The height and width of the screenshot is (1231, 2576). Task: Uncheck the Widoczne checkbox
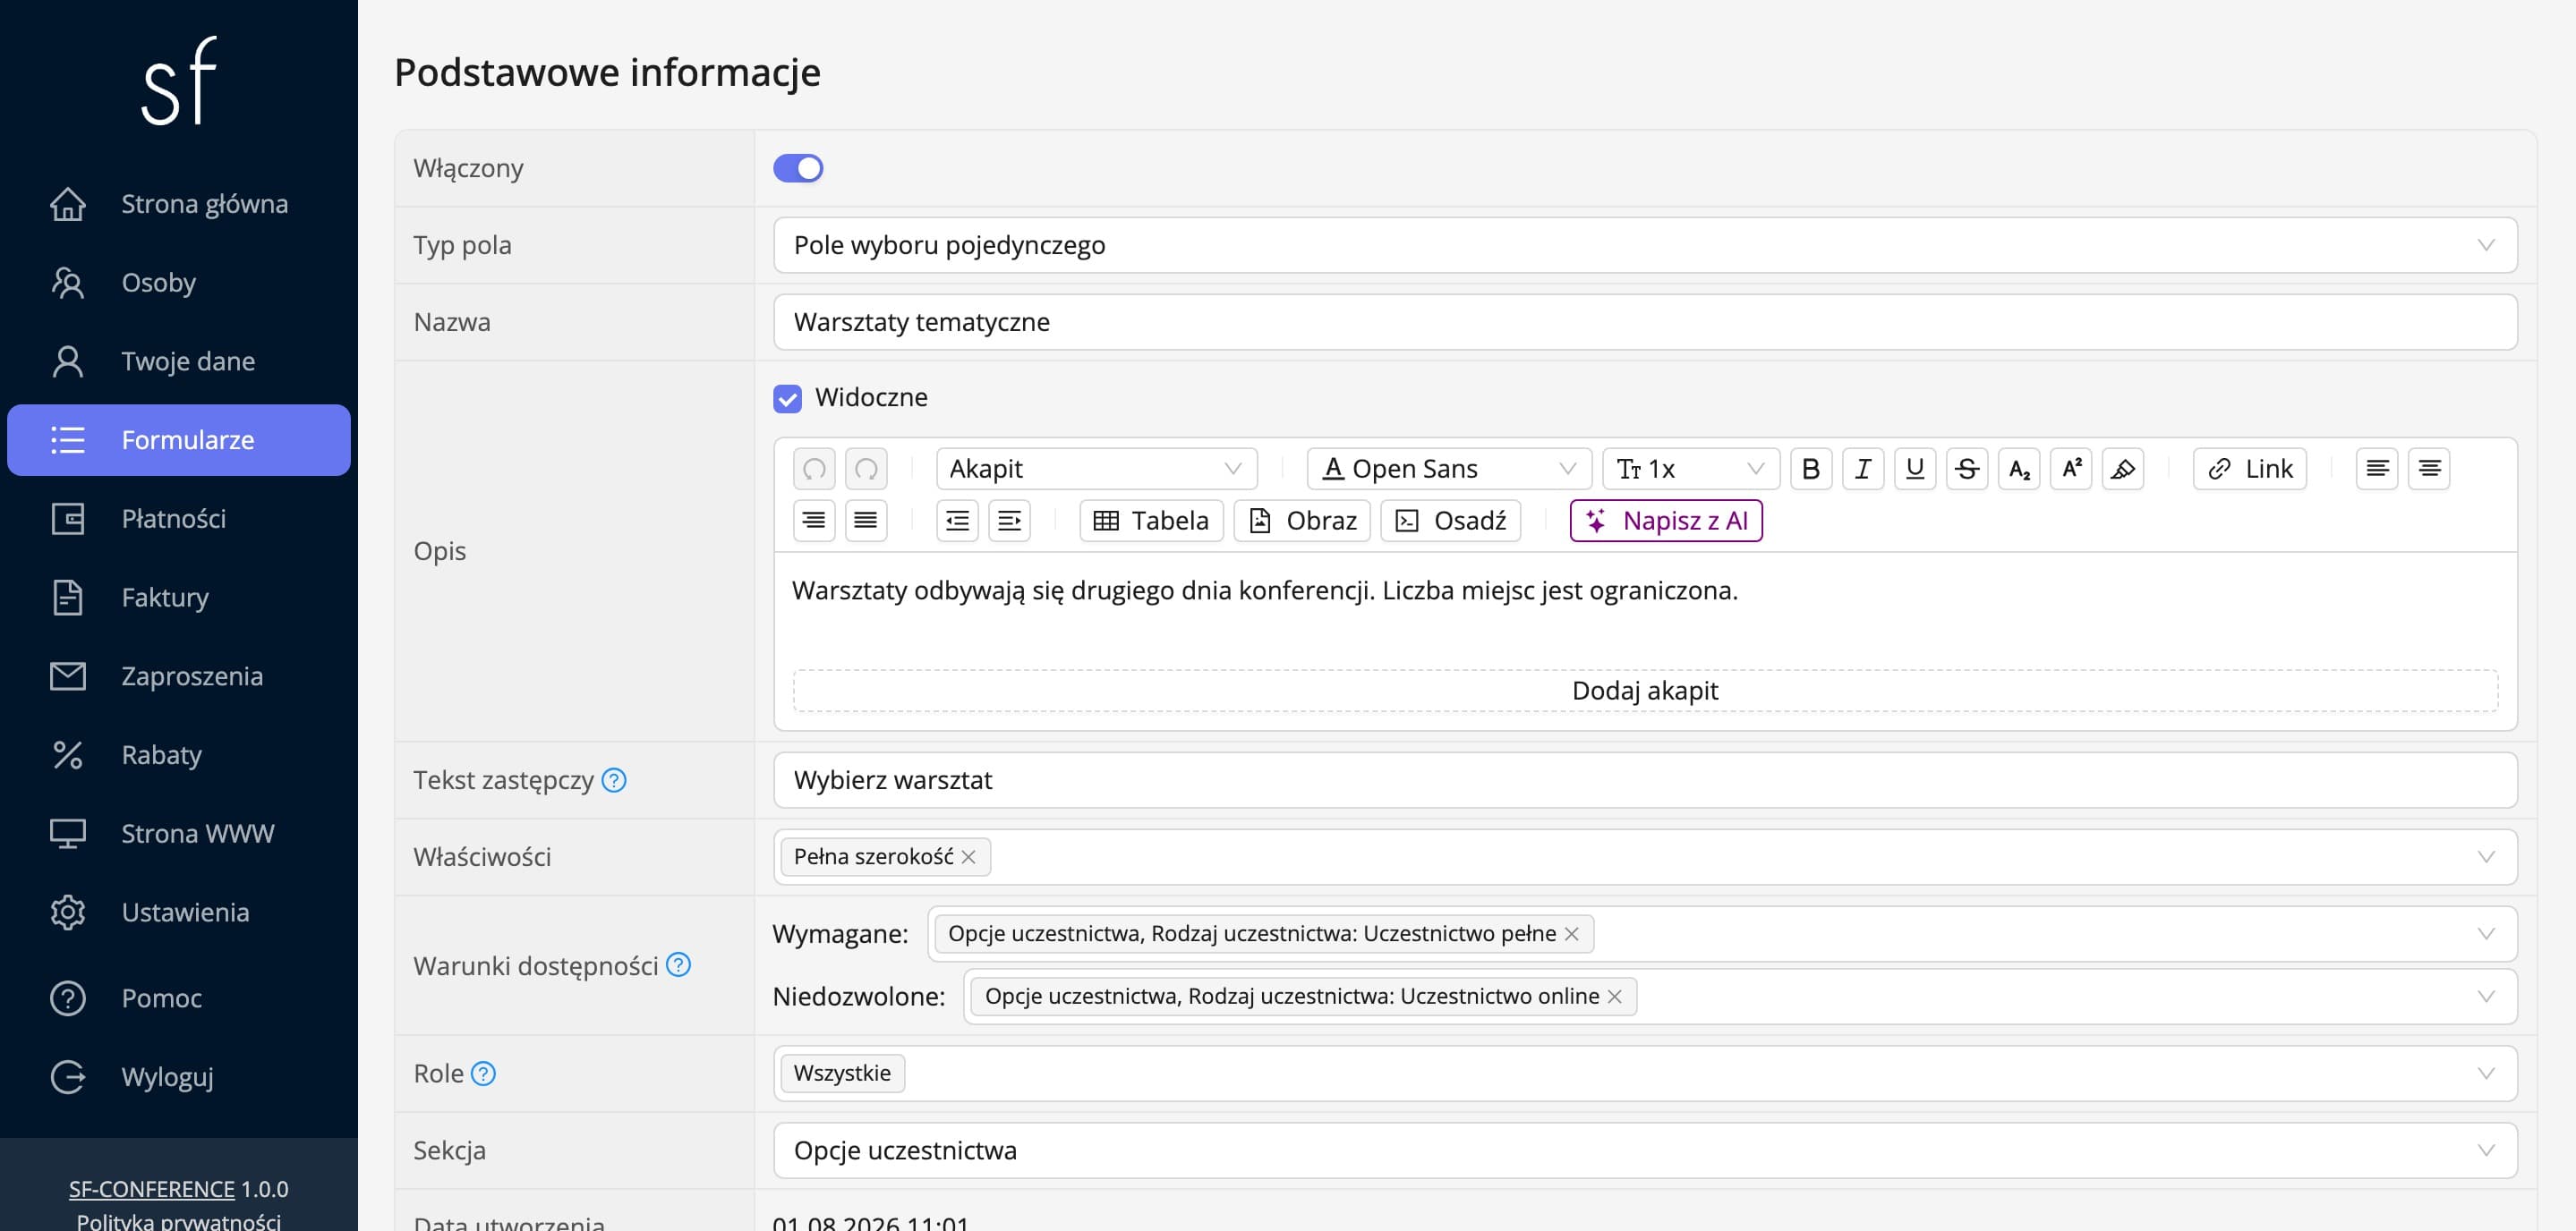[x=787, y=399]
